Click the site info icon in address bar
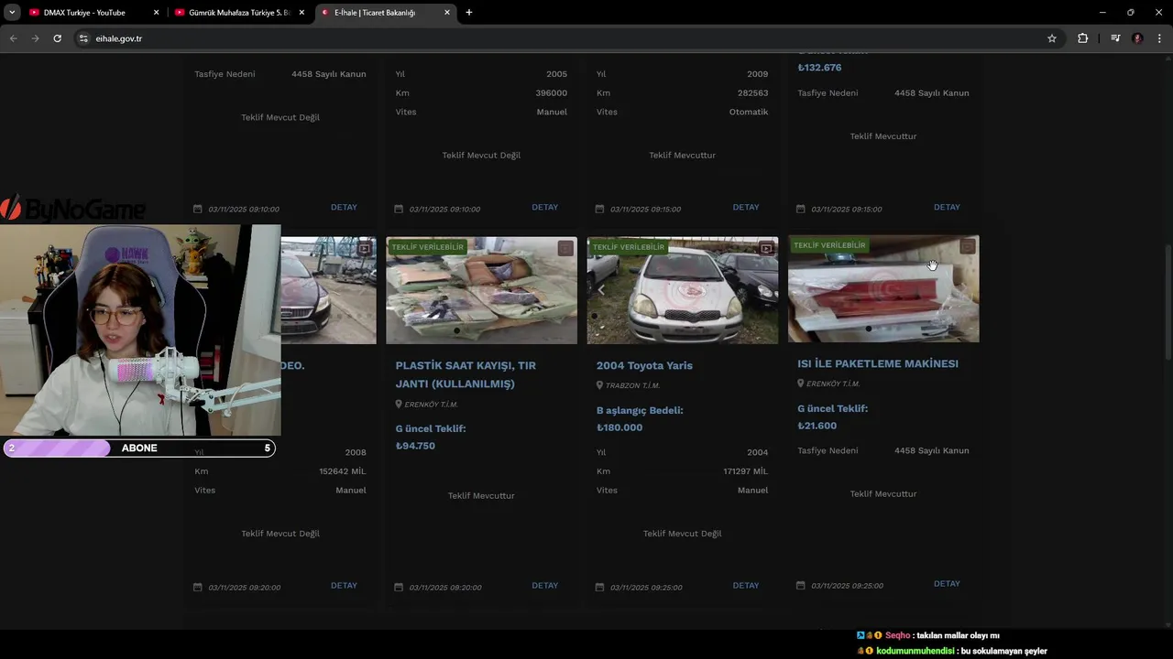Image resolution: width=1173 pixels, height=659 pixels. [x=83, y=38]
